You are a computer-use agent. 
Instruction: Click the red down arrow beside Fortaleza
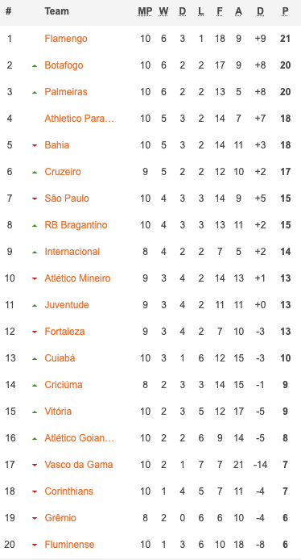click(35, 332)
